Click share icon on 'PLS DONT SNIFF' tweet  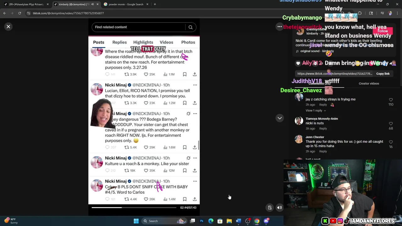point(195,199)
